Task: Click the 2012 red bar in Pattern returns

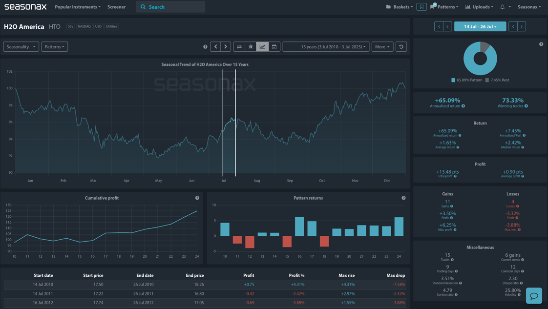Action: click(x=250, y=242)
